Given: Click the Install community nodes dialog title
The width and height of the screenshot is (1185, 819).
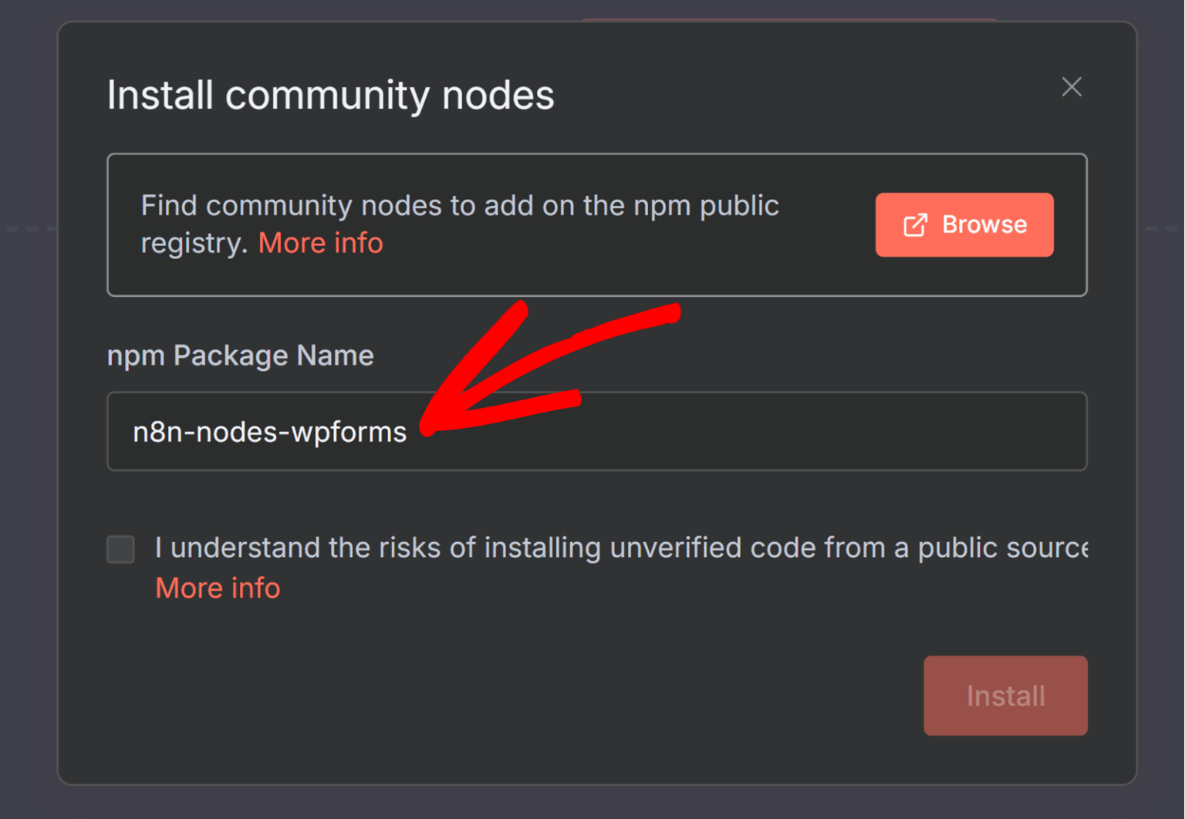Looking at the screenshot, I should [x=330, y=94].
